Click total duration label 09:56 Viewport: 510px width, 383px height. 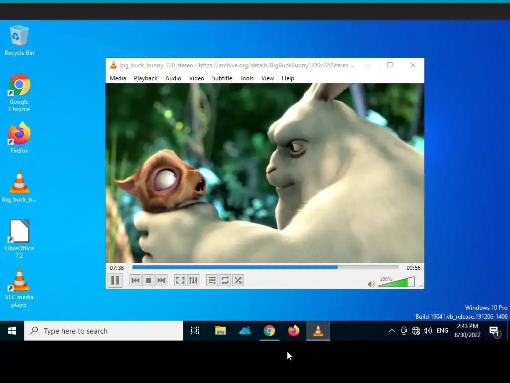pyautogui.click(x=413, y=268)
